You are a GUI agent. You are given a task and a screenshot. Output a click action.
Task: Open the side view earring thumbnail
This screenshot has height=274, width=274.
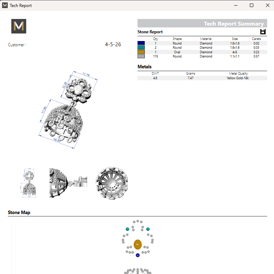point(68,183)
